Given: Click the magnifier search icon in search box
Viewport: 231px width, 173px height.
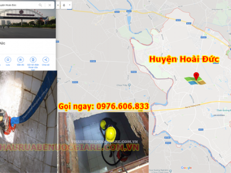Looking at the screenshot, I should point(40,5).
